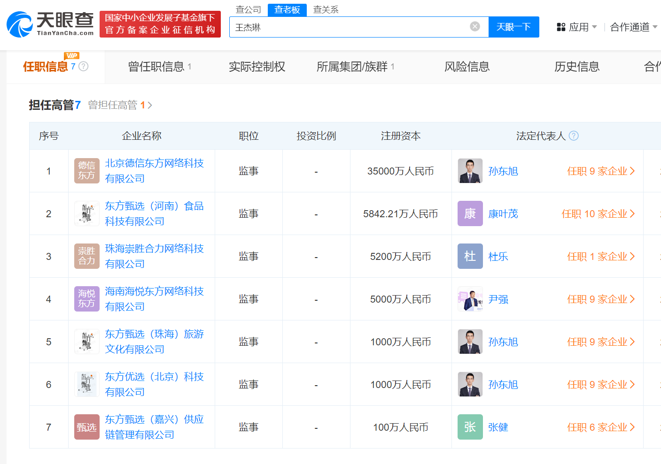The image size is (661, 464).
Task: Click 张 avatar for 张健
Action: (470, 427)
